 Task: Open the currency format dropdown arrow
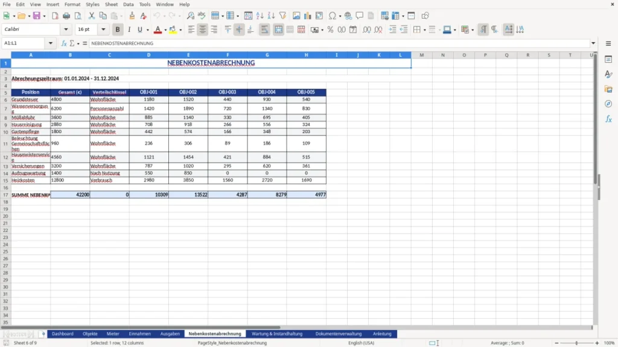[x=322, y=30]
